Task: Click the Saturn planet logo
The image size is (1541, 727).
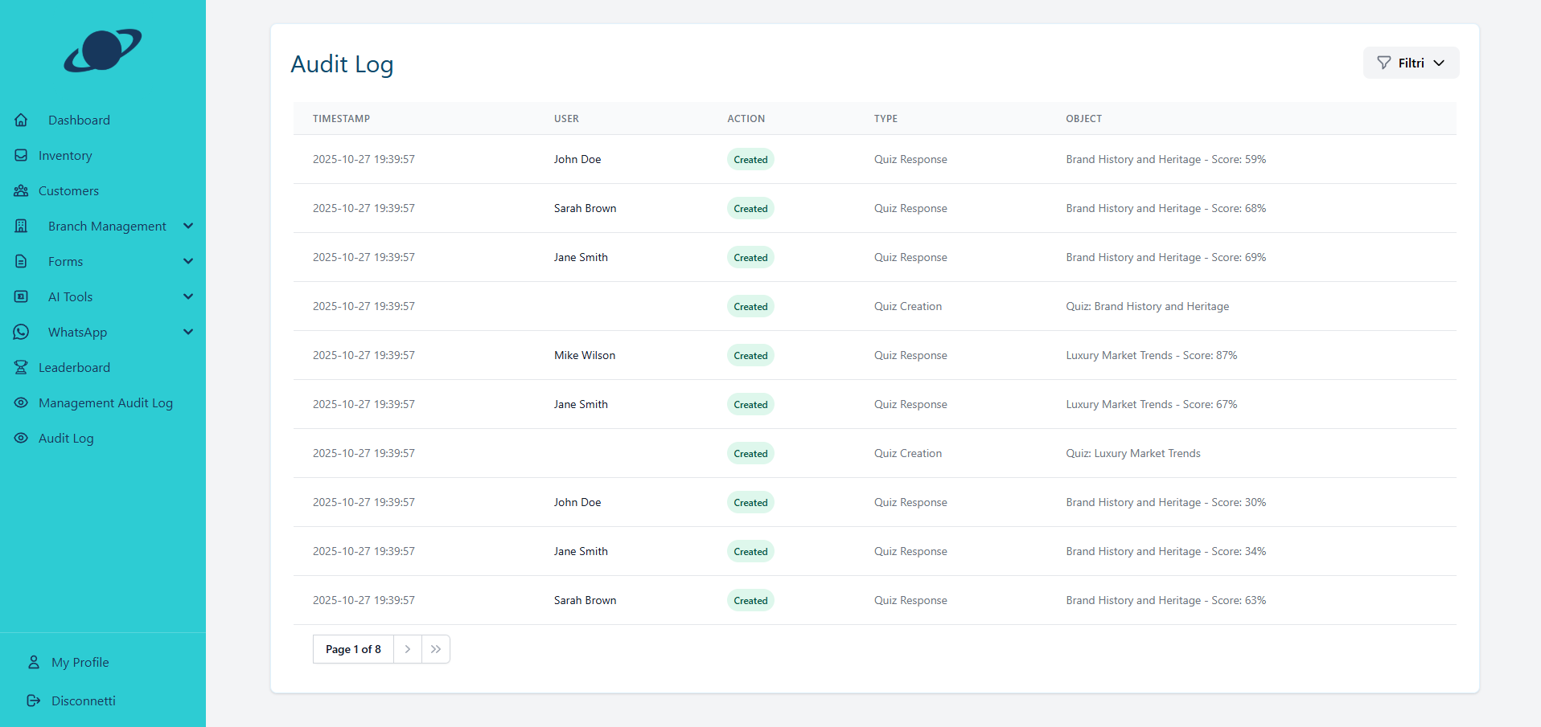Action: pyautogui.click(x=103, y=51)
